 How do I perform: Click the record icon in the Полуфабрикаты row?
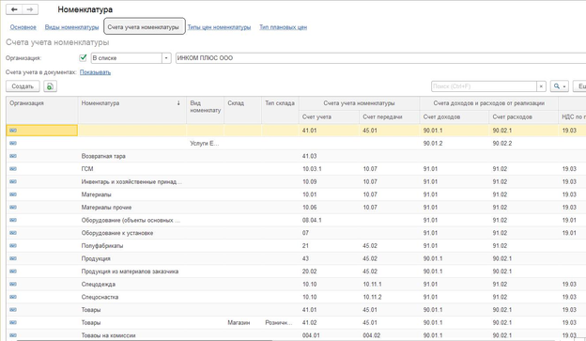click(x=13, y=246)
